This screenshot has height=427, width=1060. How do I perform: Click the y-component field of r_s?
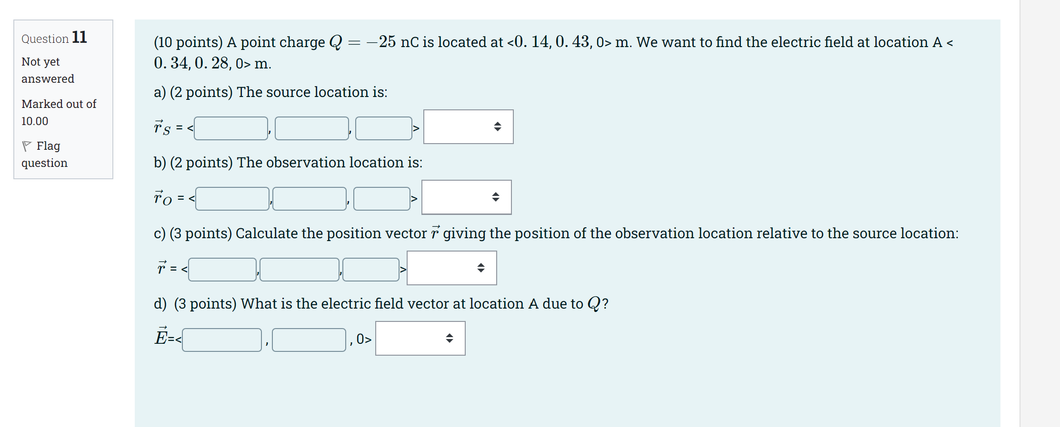[x=311, y=128]
